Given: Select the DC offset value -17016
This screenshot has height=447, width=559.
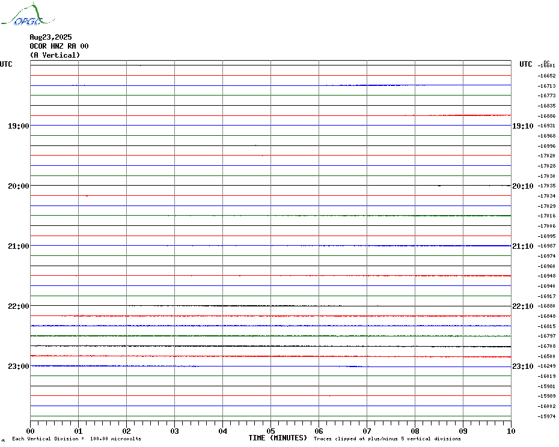Looking at the screenshot, I should [x=546, y=216].
